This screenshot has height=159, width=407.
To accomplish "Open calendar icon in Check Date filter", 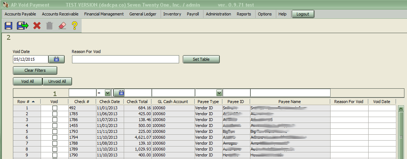I will pyautogui.click(x=119, y=92).
